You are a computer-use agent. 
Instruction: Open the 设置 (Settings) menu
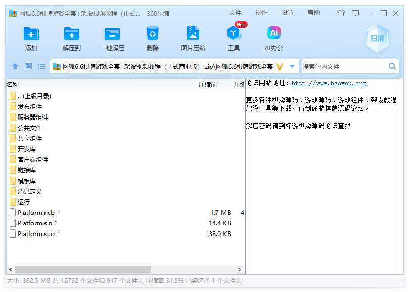point(288,13)
